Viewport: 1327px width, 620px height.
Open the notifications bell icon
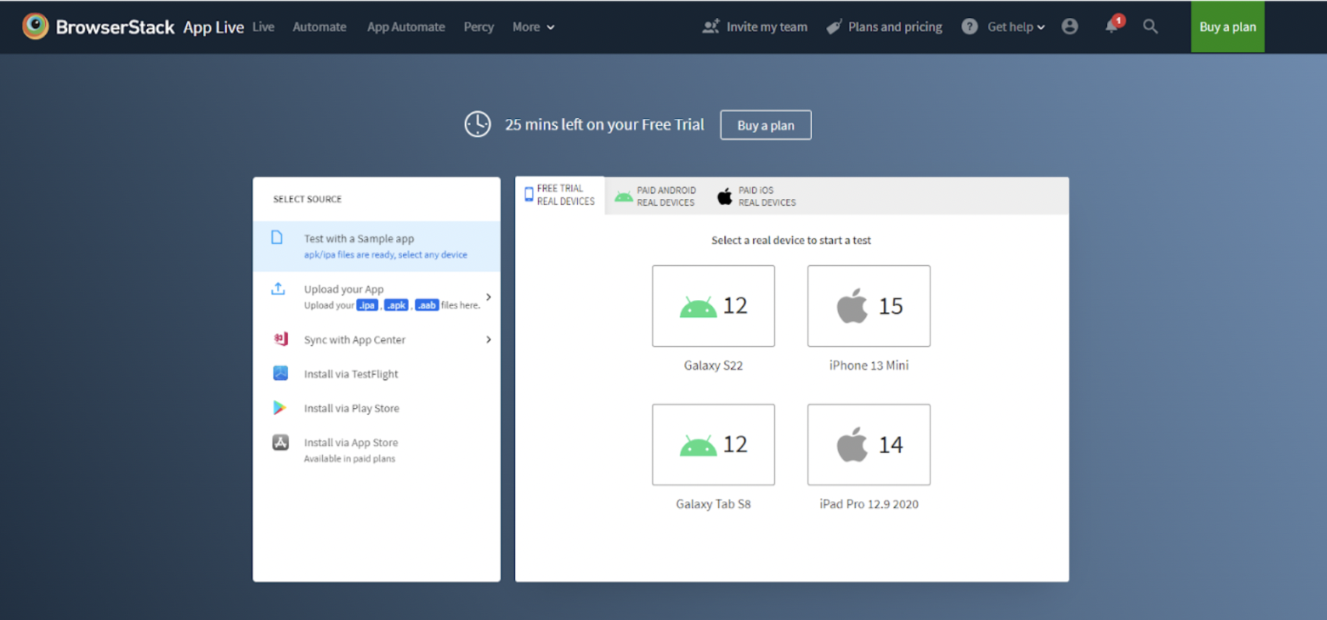point(1112,26)
